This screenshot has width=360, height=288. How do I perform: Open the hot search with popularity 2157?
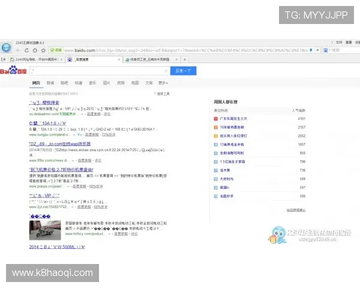(232, 127)
